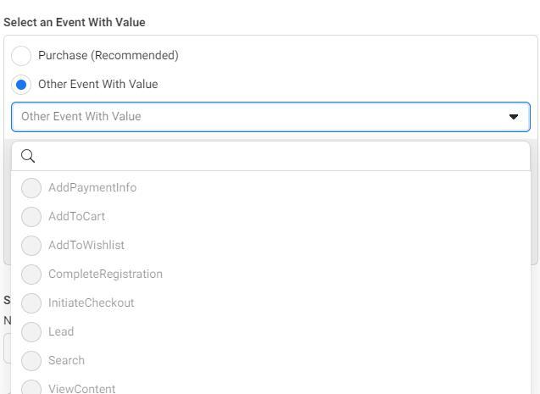
Task: Choose the Search radio option
Action: click(31, 361)
